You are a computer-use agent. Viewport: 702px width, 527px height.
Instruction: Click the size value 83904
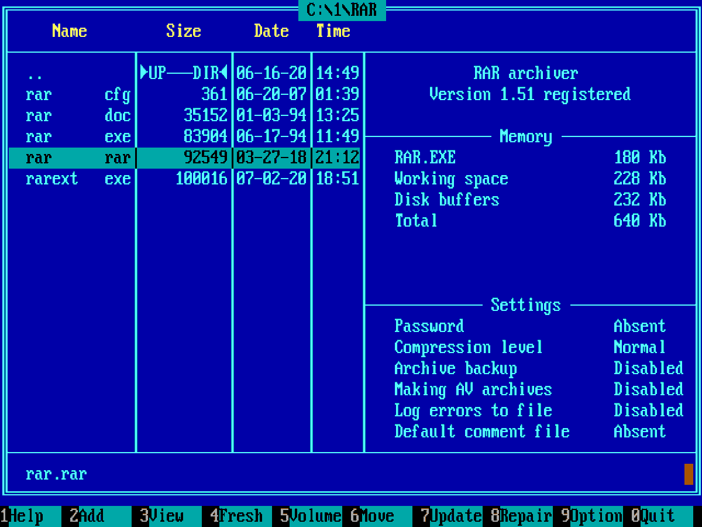[205, 137]
